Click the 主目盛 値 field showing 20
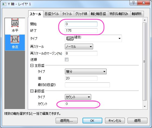Viewport: 152px width, 128px height. (81, 78)
